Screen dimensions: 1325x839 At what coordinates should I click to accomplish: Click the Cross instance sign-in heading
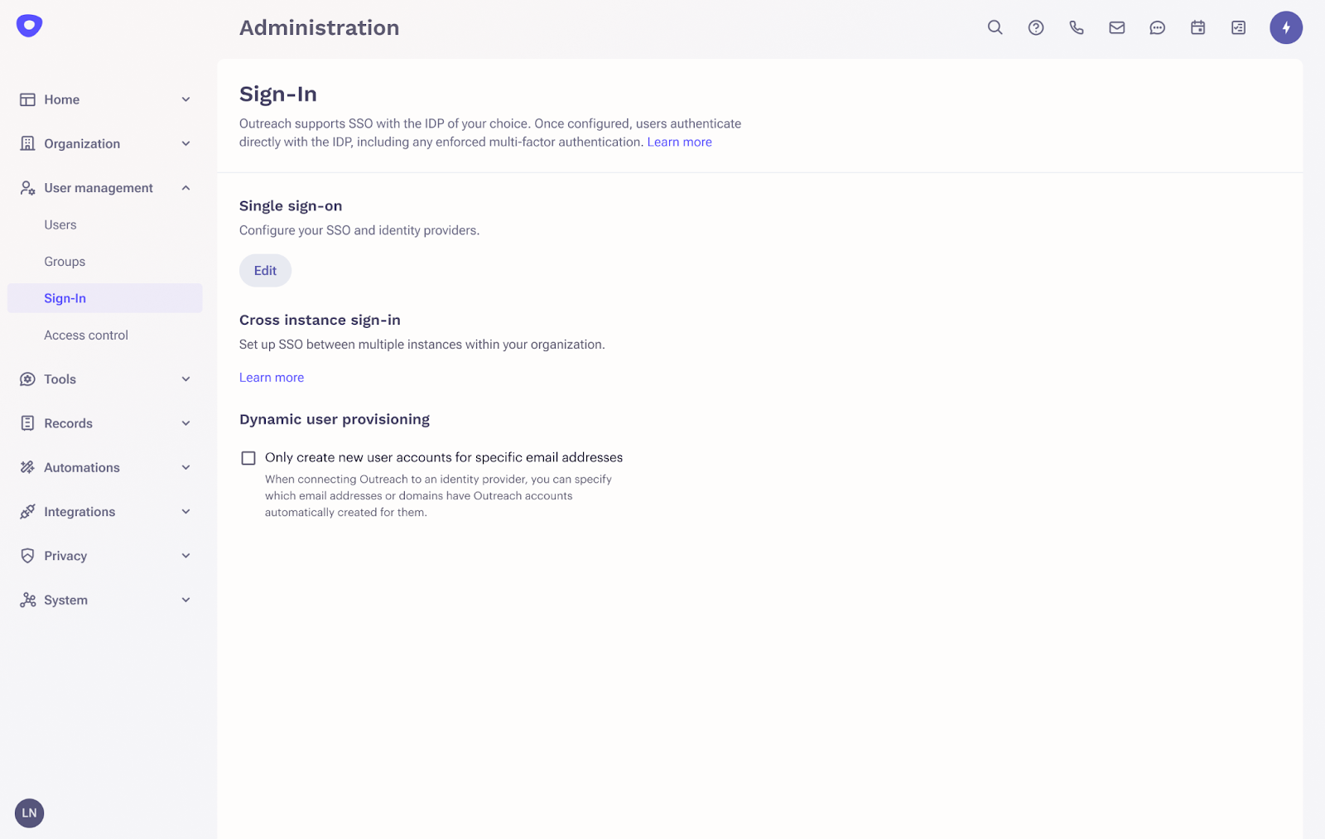pos(320,320)
